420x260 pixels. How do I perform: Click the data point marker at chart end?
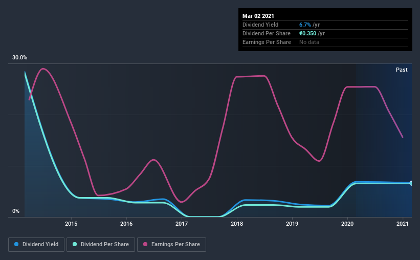pos(411,183)
